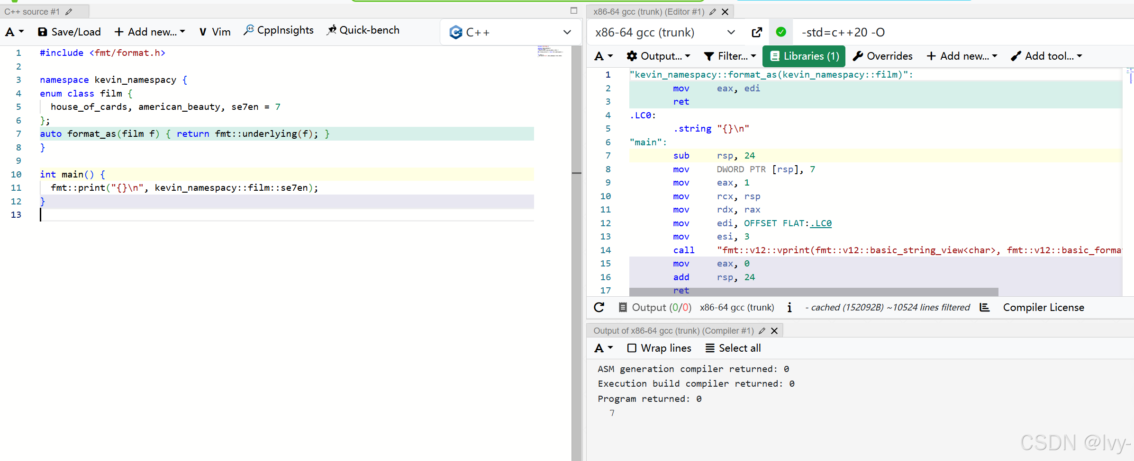
Task: Maximize the C++ source editor pane
Action: tap(574, 10)
